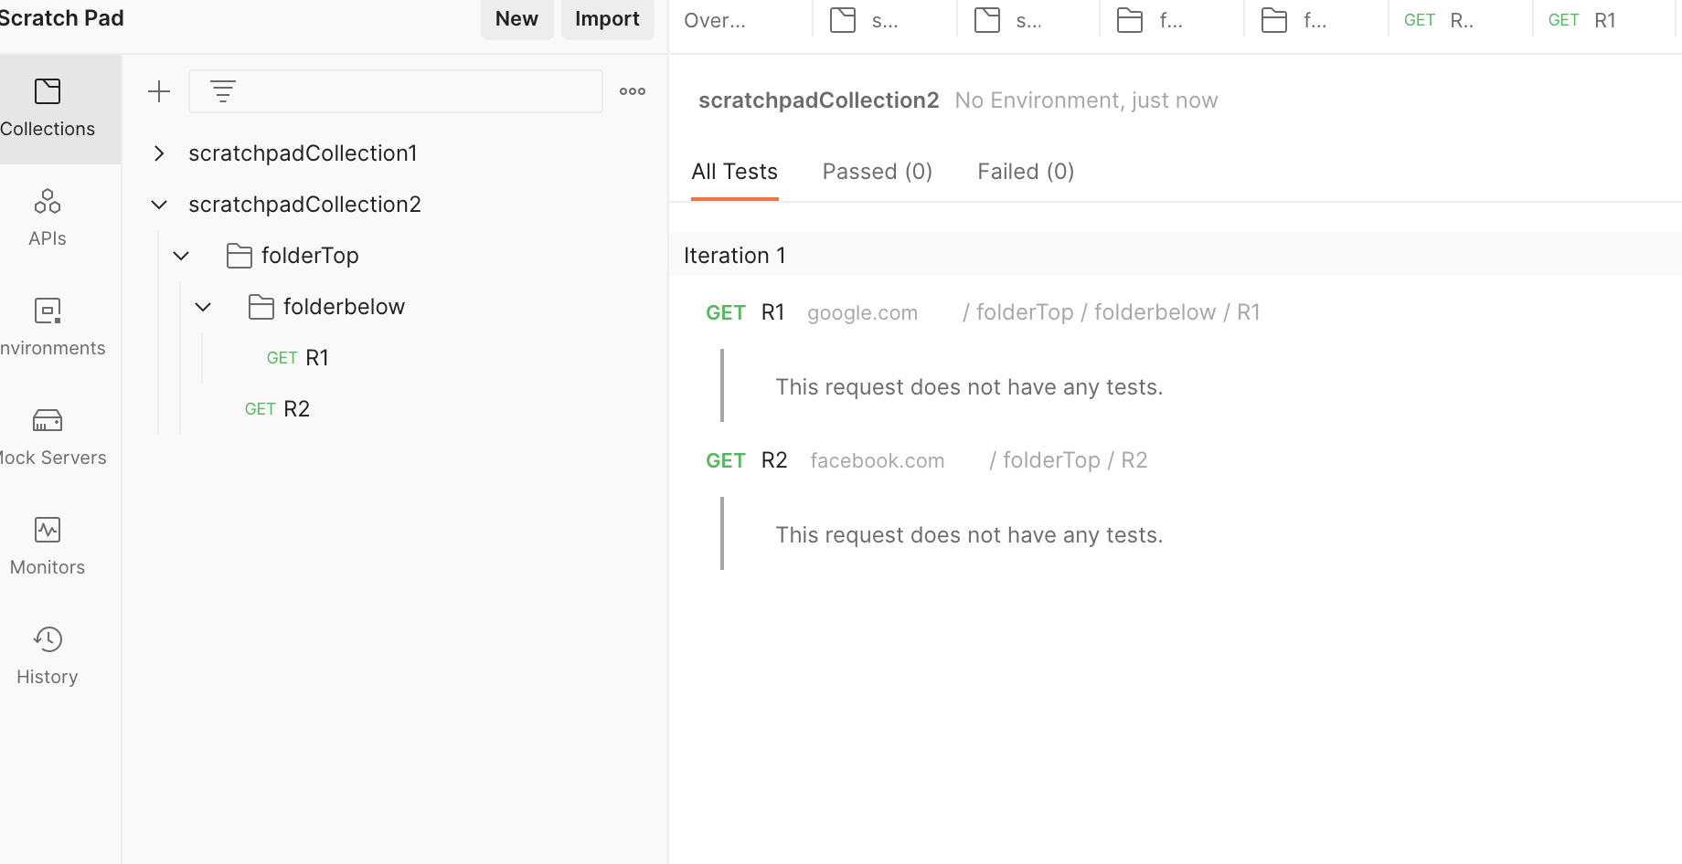Collapse the folderTop folder
The height and width of the screenshot is (864, 1682).
tap(180, 256)
